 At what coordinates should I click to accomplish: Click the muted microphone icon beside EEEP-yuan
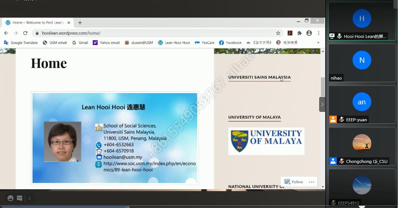tap(342, 119)
